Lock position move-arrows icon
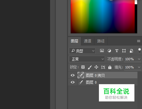The width and height of the screenshot is (142, 109). (x=96, y=67)
